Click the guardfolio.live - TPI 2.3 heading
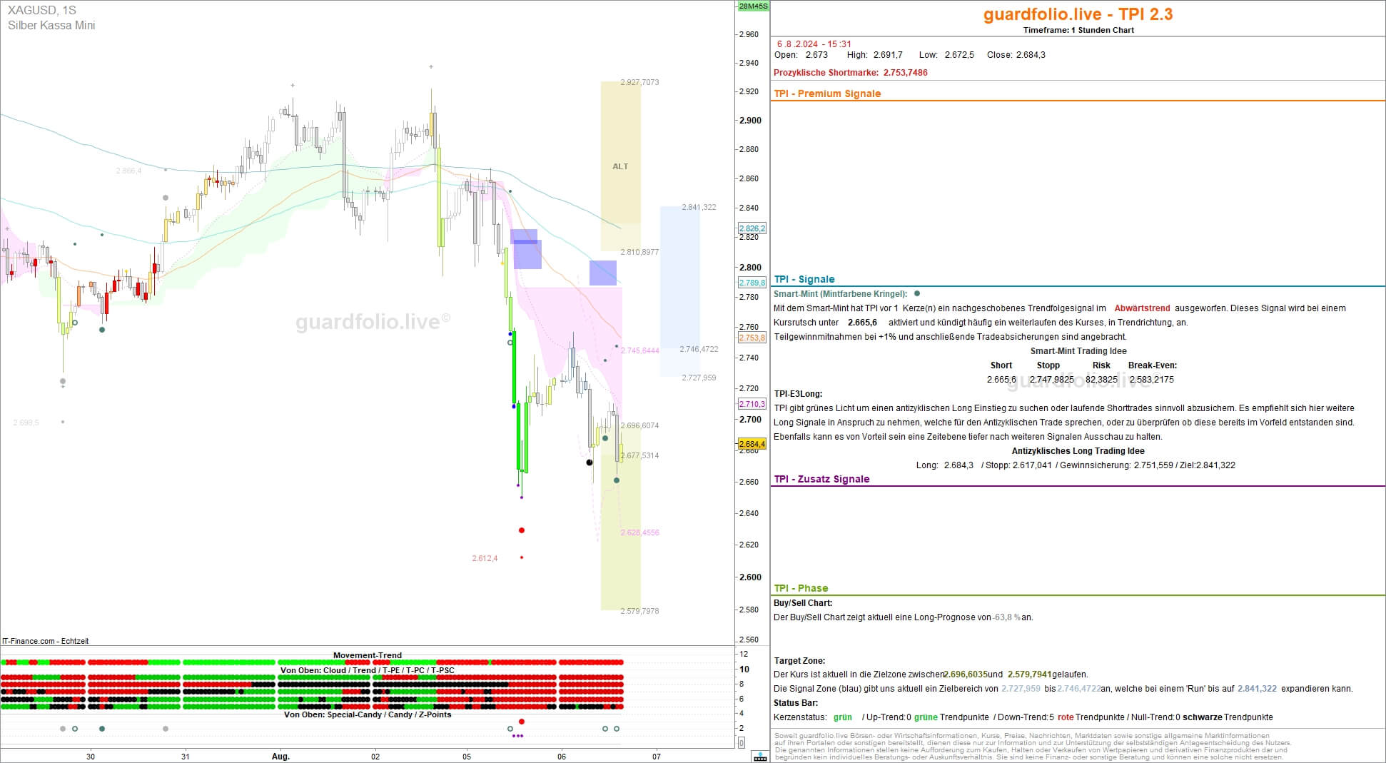Viewport: 1386px width, 763px height. (1078, 14)
